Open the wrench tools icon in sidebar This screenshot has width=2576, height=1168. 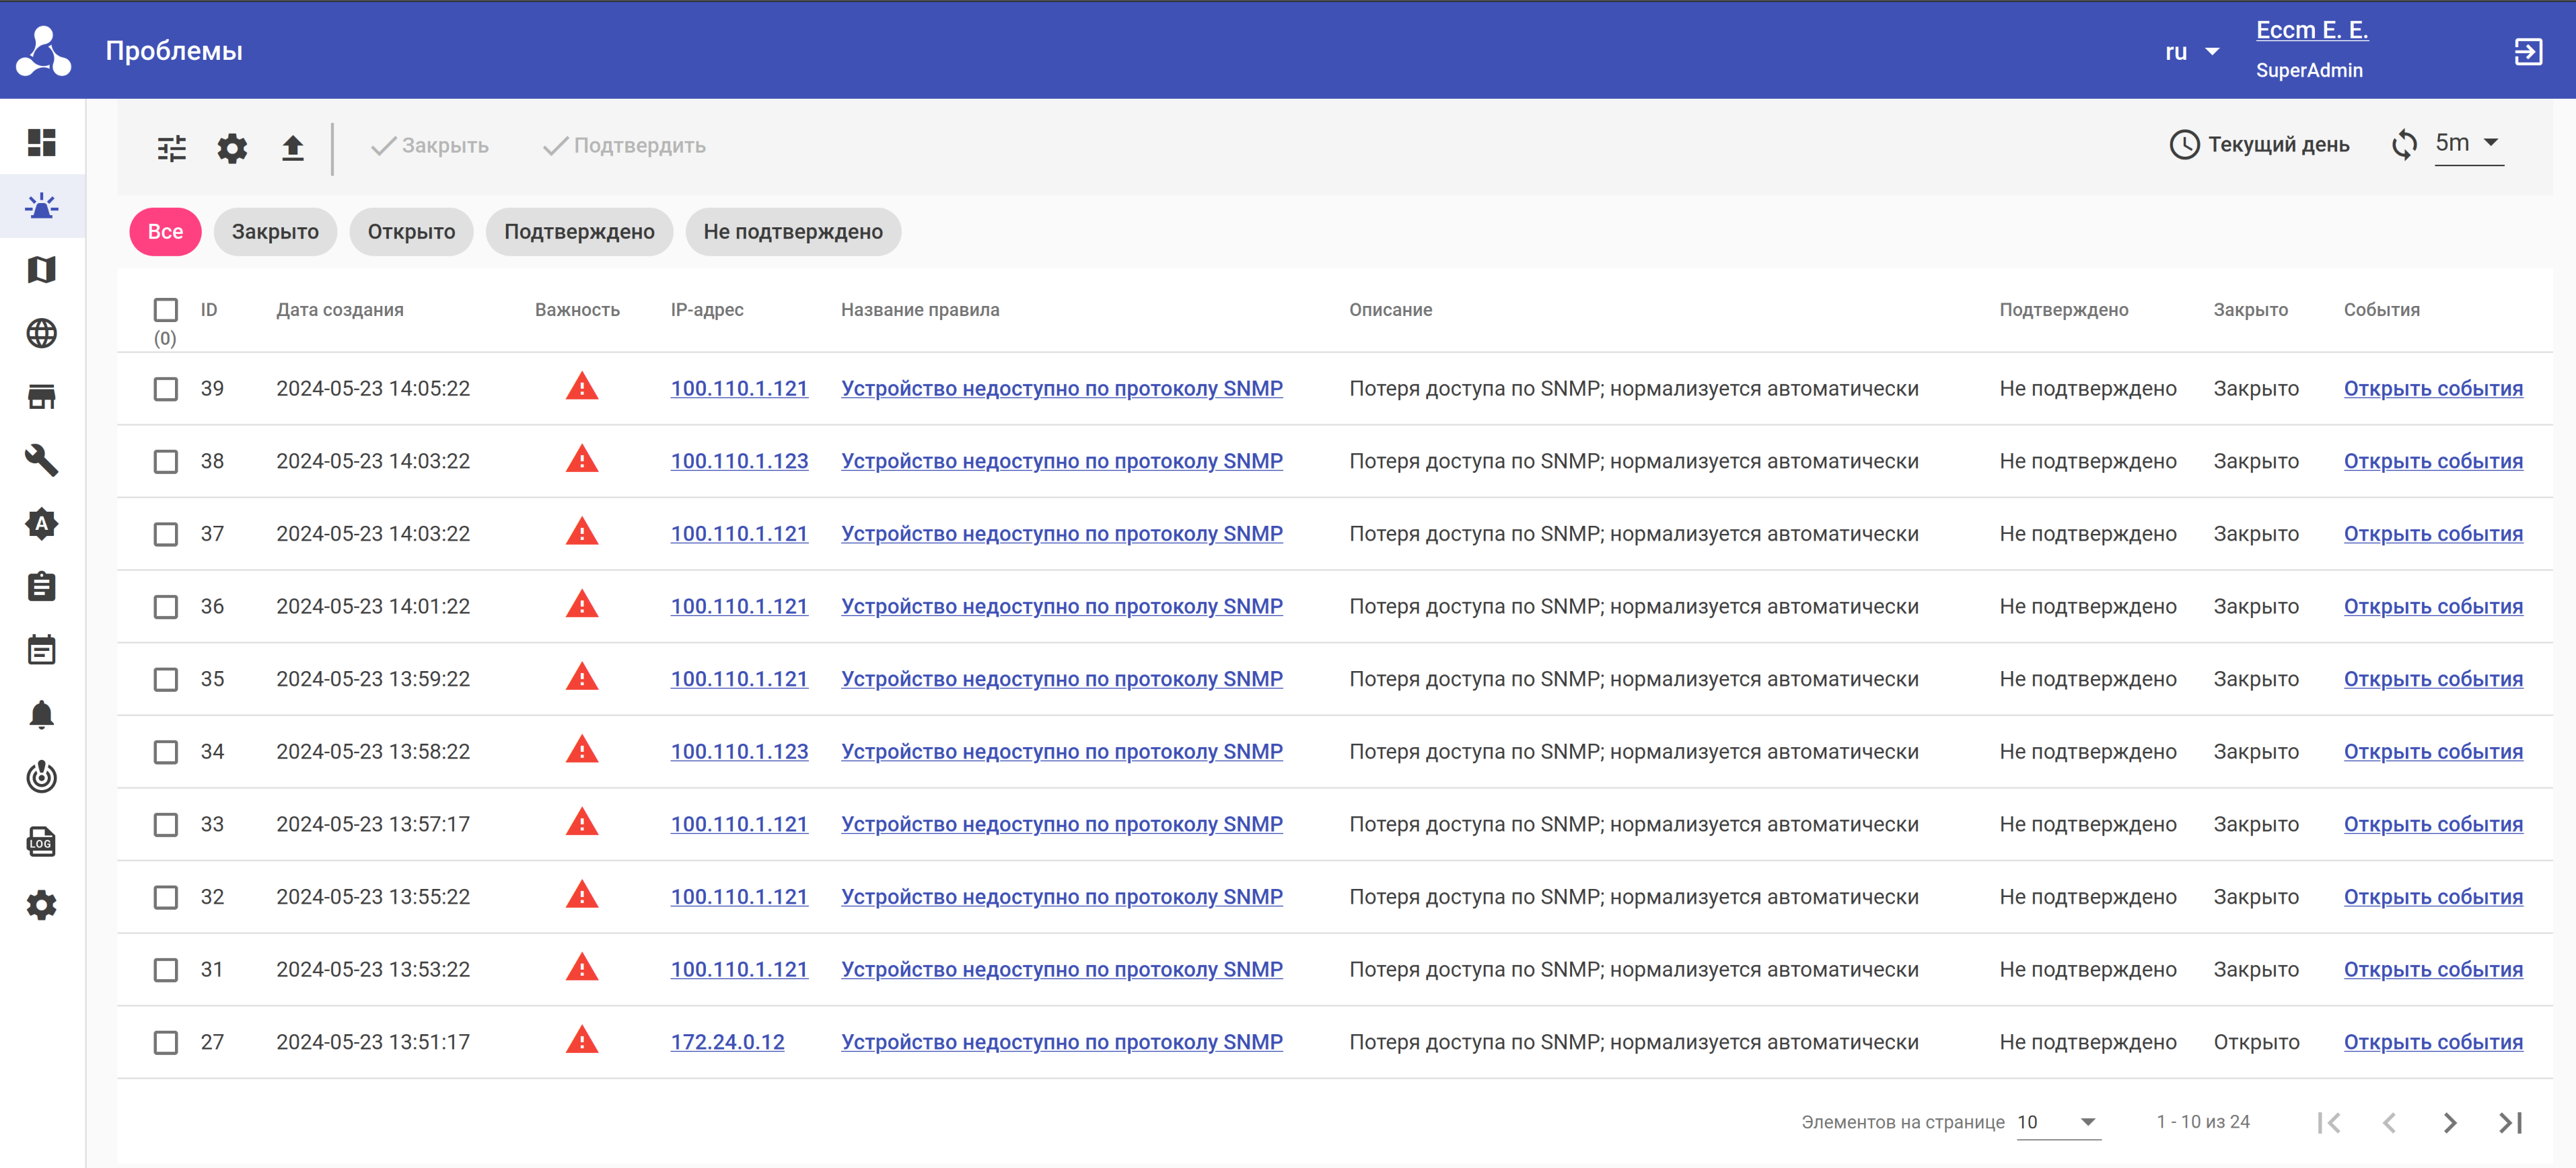pyautogui.click(x=41, y=460)
